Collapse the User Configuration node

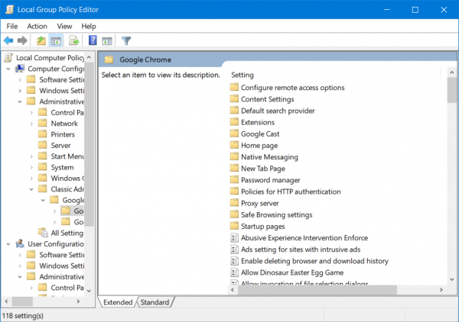(x=8, y=244)
